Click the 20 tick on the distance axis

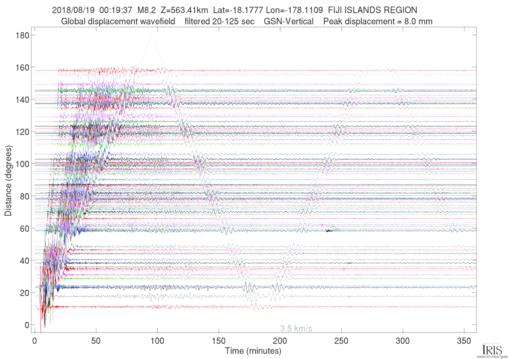[x=24, y=293]
